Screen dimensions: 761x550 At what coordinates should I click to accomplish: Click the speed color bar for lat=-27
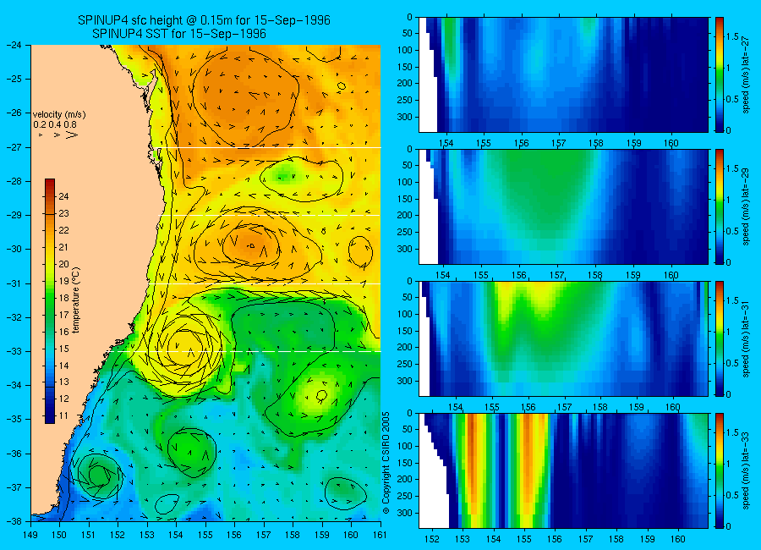coord(720,74)
